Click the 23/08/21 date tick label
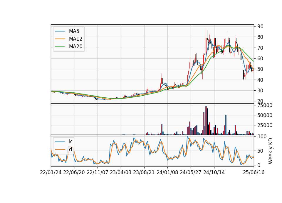 [144, 173]
